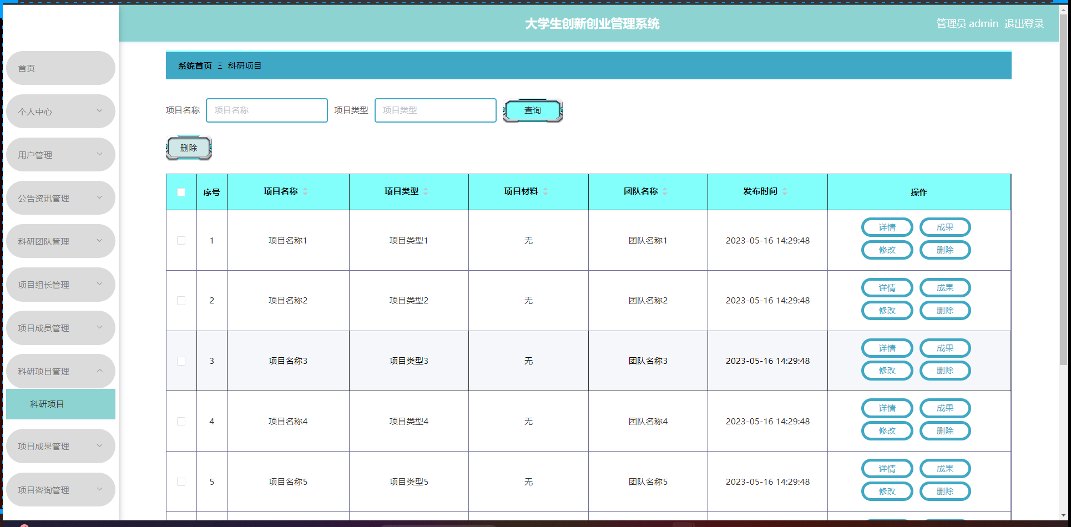Open 成果 for 项目名称4
1071x527 pixels.
point(945,408)
